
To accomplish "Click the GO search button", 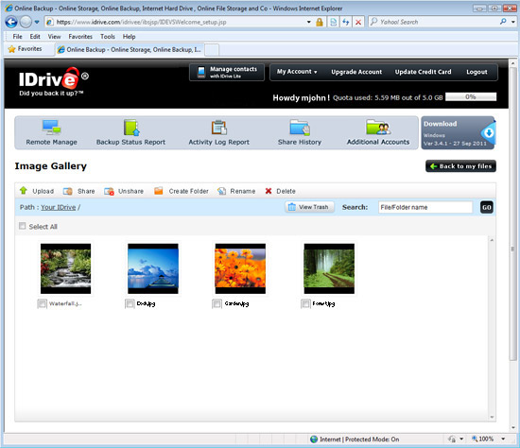I will pyautogui.click(x=487, y=207).
